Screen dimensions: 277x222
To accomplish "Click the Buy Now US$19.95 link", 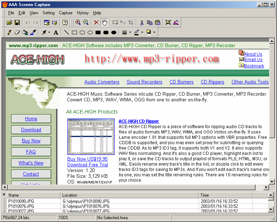I will pyautogui.click(x=87, y=159).
